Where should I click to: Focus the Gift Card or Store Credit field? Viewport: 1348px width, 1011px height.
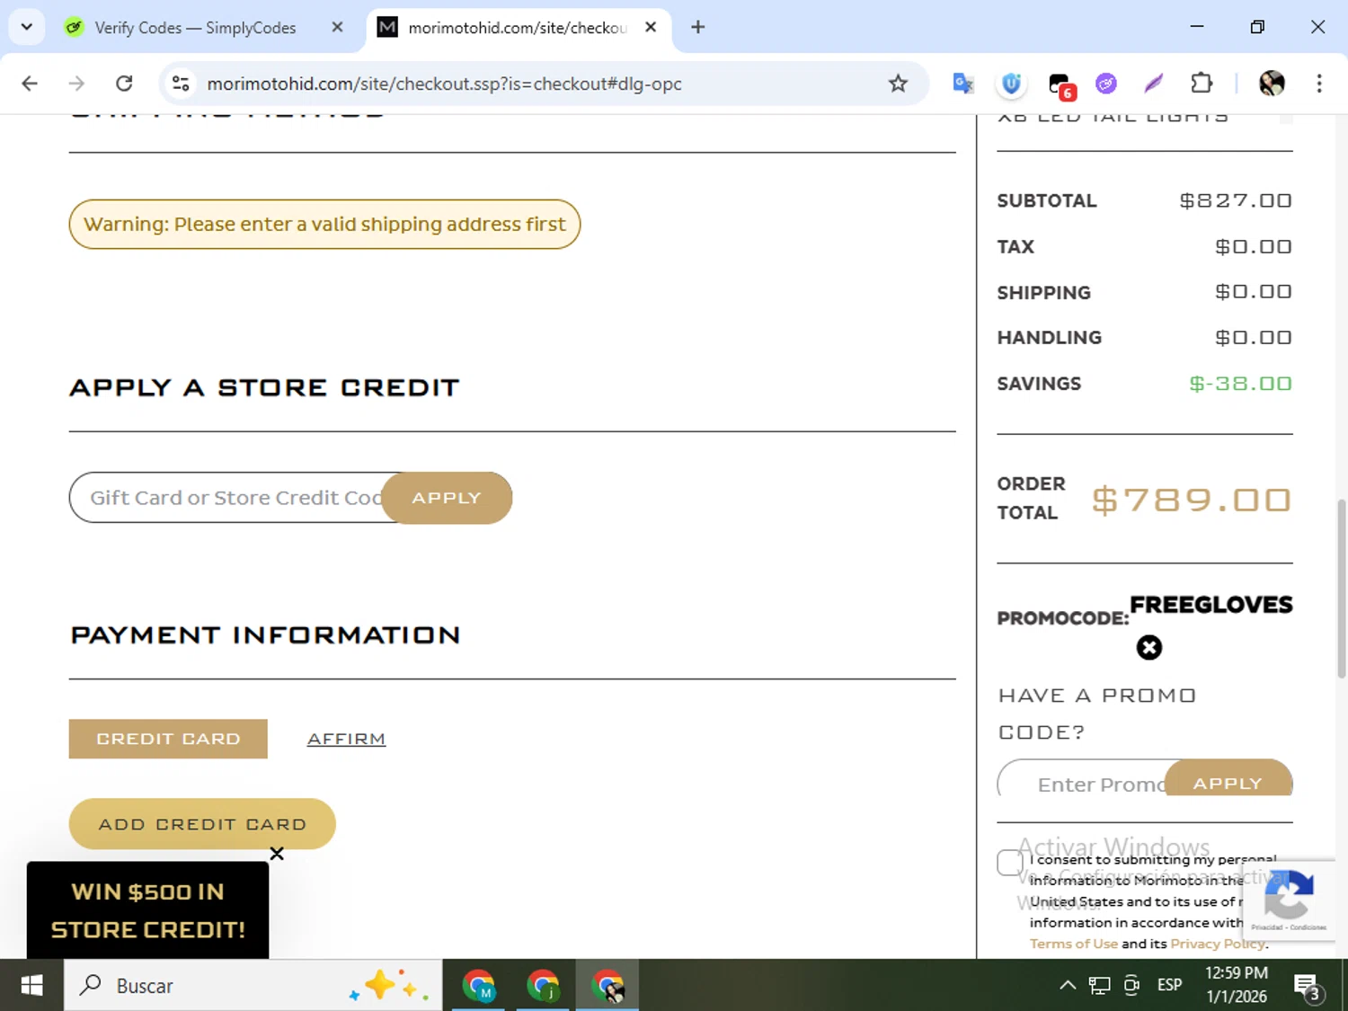226,498
